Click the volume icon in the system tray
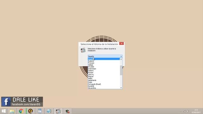 pos(188,111)
